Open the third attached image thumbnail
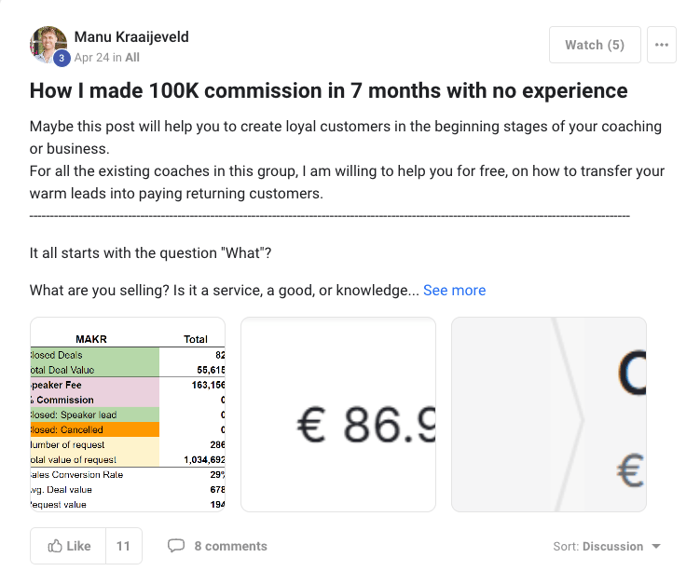 click(x=548, y=415)
